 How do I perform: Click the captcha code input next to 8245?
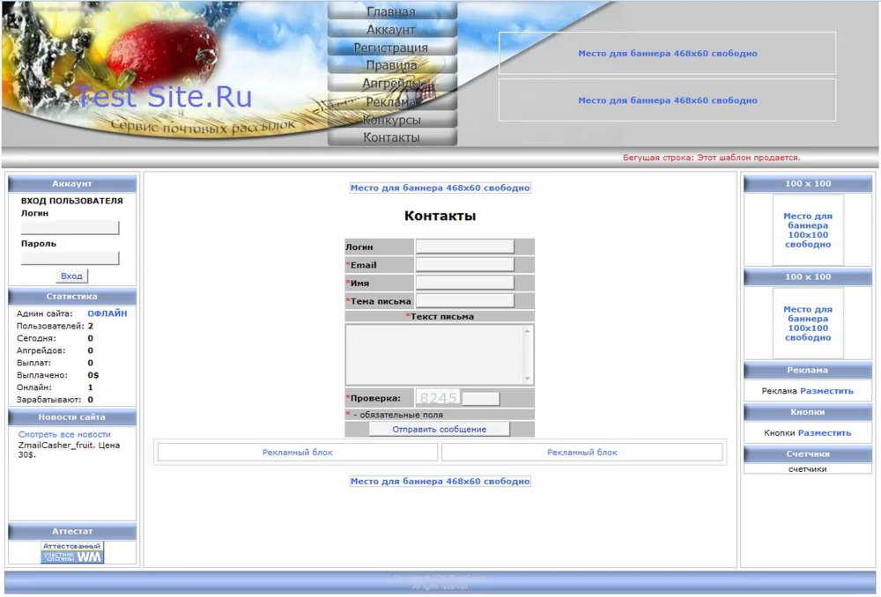(480, 398)
